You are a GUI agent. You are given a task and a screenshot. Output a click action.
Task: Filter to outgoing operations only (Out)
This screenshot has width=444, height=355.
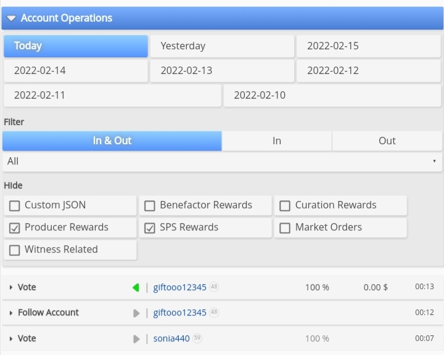pos(387,141)
